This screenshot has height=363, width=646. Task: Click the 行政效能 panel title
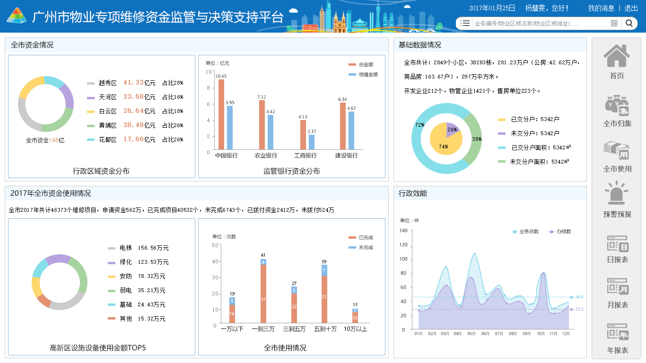tap(413, 193)
